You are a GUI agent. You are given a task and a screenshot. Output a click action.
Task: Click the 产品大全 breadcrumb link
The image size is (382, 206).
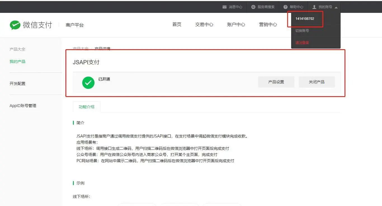(81, 49)
